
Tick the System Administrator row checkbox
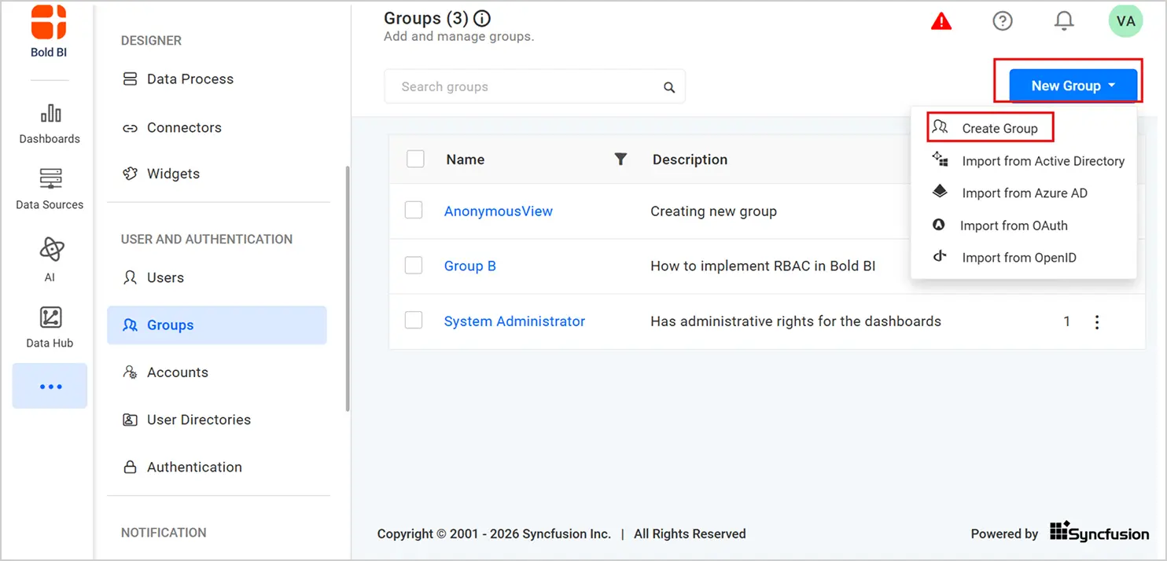pyautogui.click(x=414, y=321)
